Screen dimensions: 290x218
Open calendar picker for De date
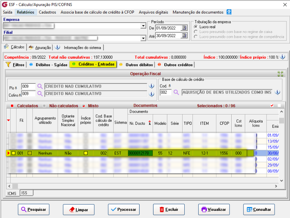(184, 28)
